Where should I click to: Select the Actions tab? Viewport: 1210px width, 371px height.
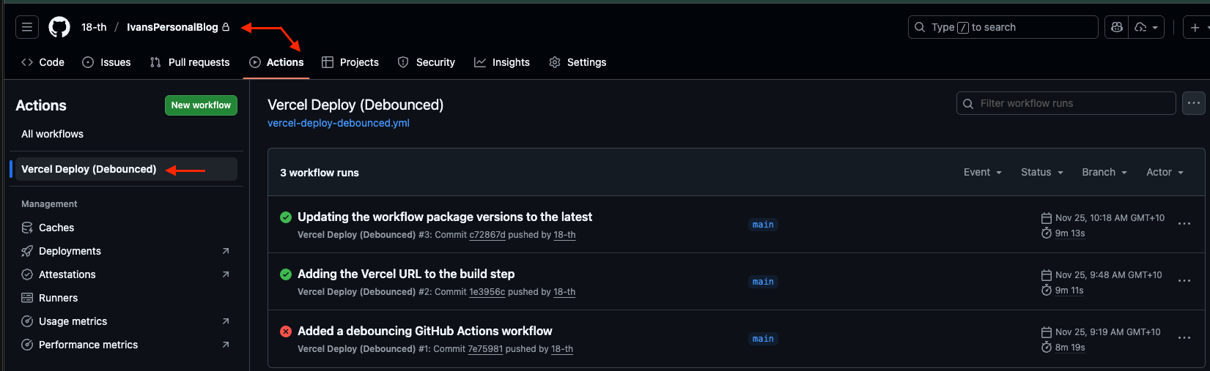(276, 62)
